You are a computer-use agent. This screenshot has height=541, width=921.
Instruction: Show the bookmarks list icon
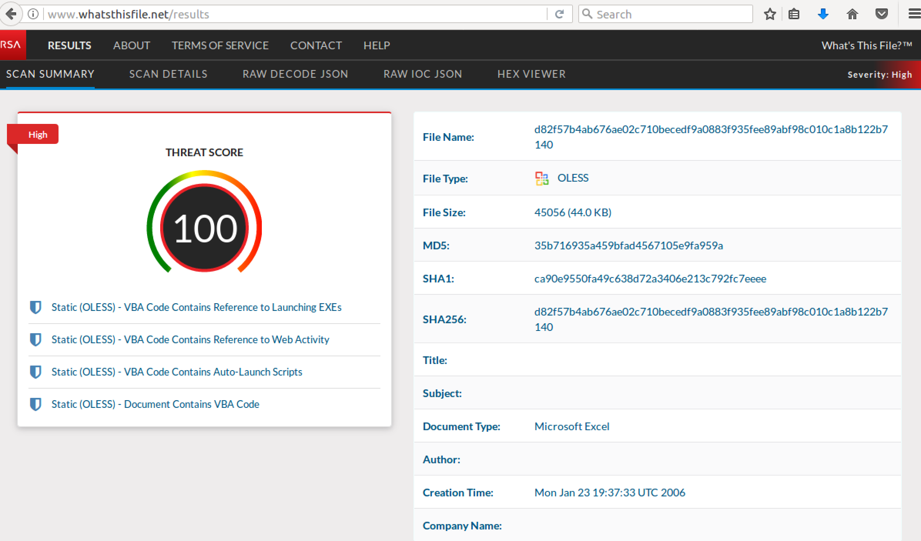click(794, 14)
